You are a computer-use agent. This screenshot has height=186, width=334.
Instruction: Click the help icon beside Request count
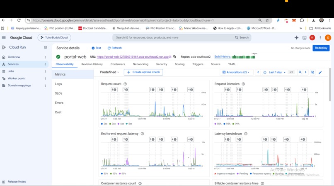pyautogui.click(x=125, y=84)
